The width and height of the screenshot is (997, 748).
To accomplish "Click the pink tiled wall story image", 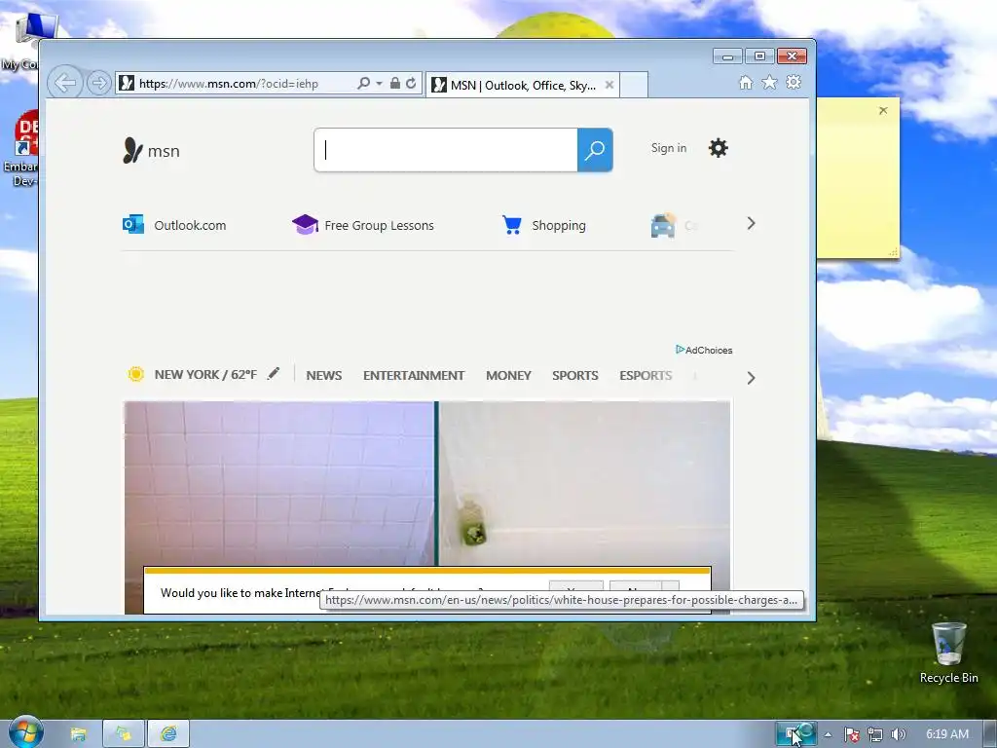I will pyautogui.click(x=279, y=483).
